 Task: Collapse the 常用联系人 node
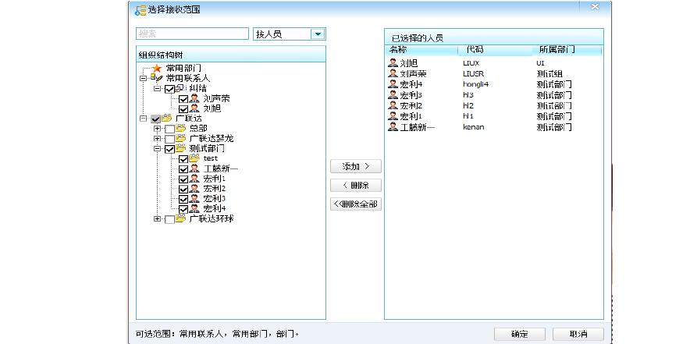pos(143,78)
